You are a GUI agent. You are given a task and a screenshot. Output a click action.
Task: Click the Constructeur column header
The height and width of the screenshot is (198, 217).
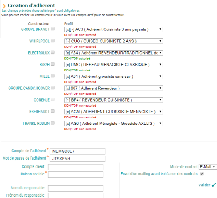tap(39, 24)
